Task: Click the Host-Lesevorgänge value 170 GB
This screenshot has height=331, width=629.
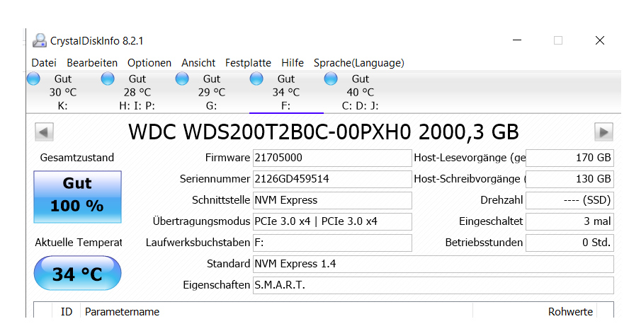Action: click(x=569, y=158)
